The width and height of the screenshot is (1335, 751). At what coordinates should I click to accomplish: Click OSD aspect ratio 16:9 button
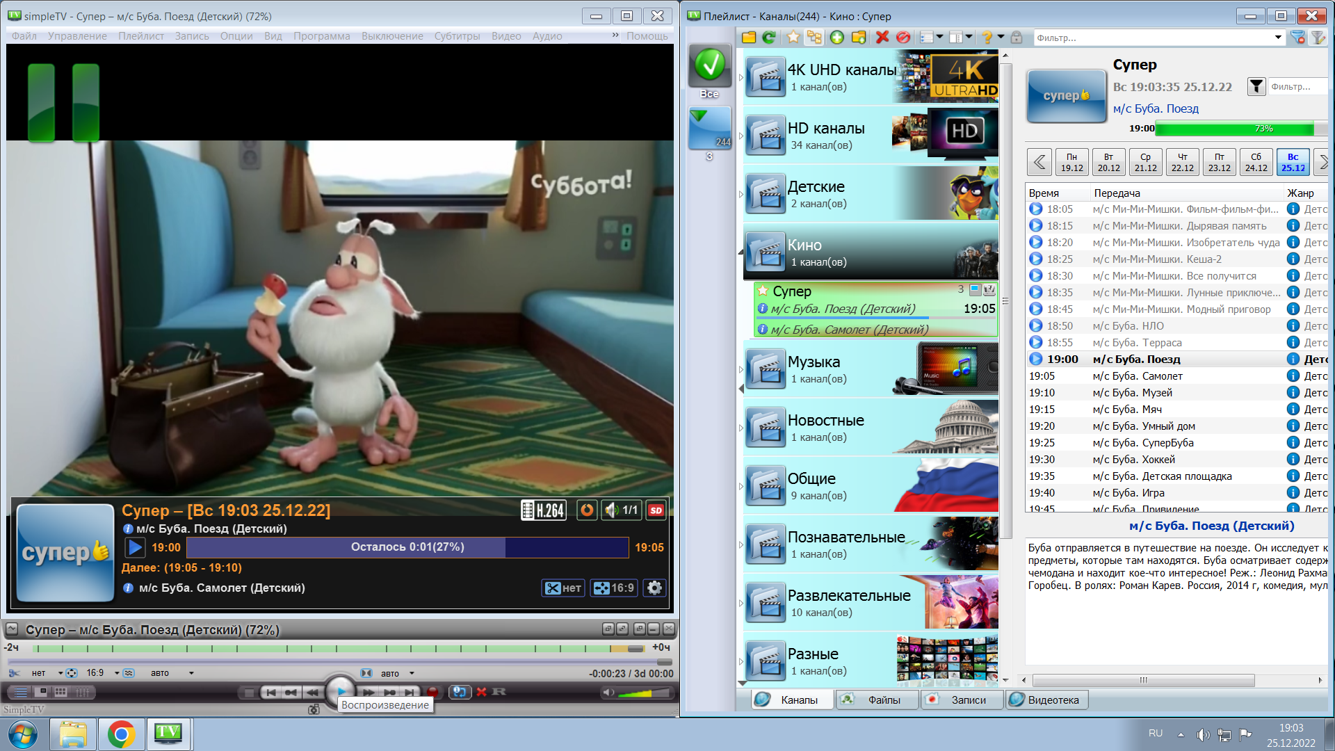coord(613,588)
